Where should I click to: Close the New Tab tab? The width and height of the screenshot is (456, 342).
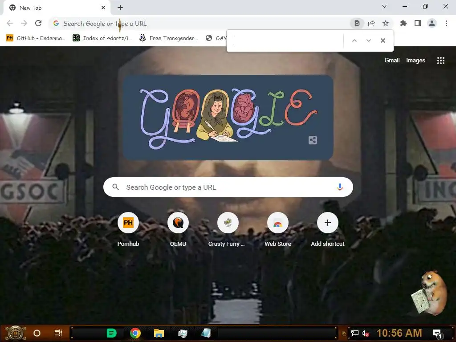(x=103, y=8)
